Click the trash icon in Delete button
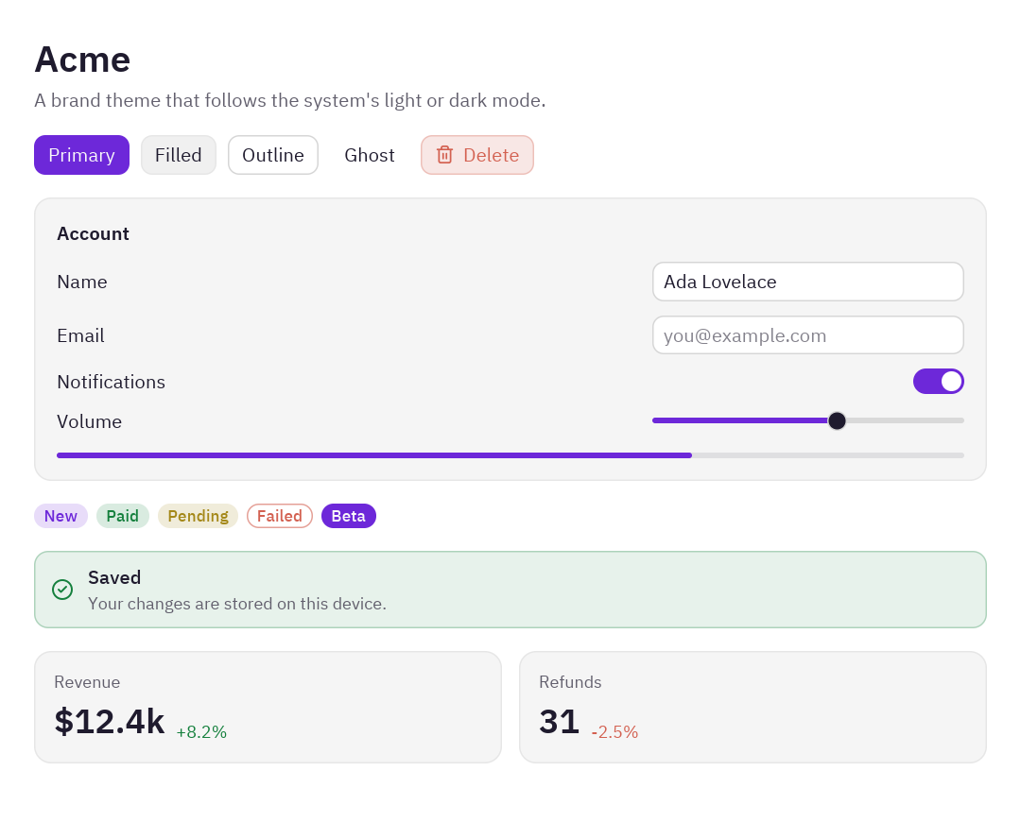This screenshot has width=1021, height=822. point(444,155)
